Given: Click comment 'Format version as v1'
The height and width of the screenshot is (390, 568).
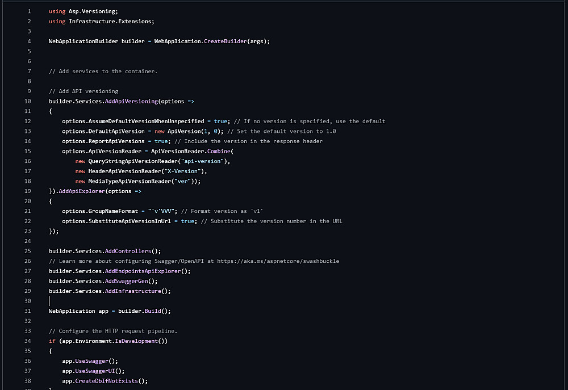Looking at the screenshot, I should 222,211.
